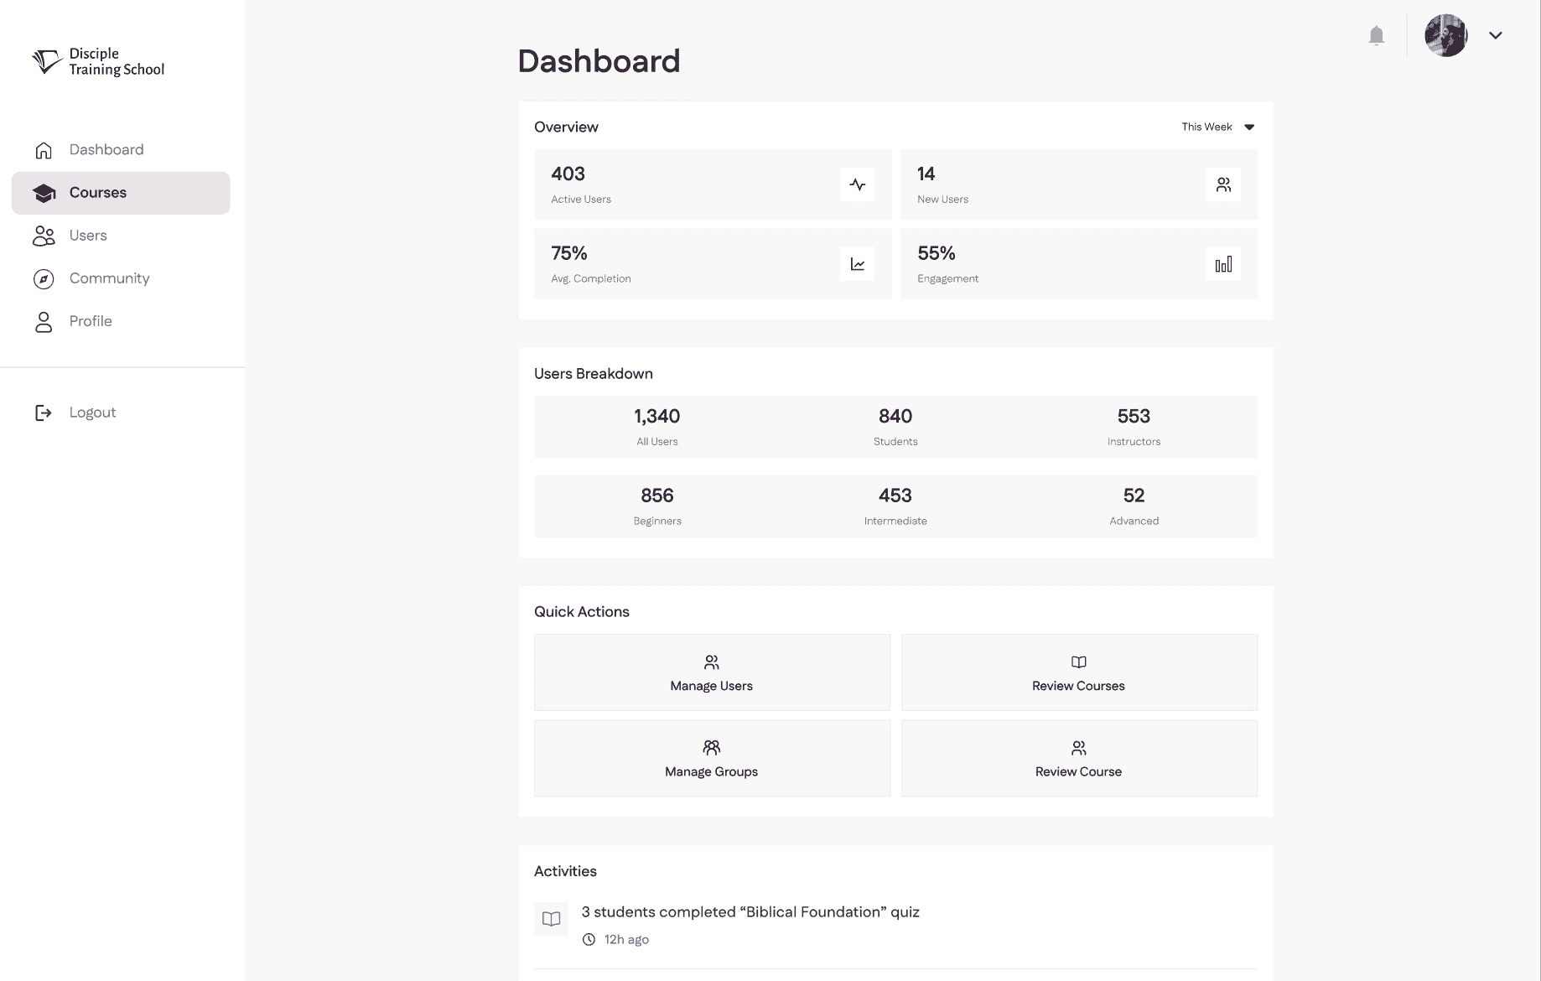Click the bar chart icon for Engagement

(x=1223, y=264)
